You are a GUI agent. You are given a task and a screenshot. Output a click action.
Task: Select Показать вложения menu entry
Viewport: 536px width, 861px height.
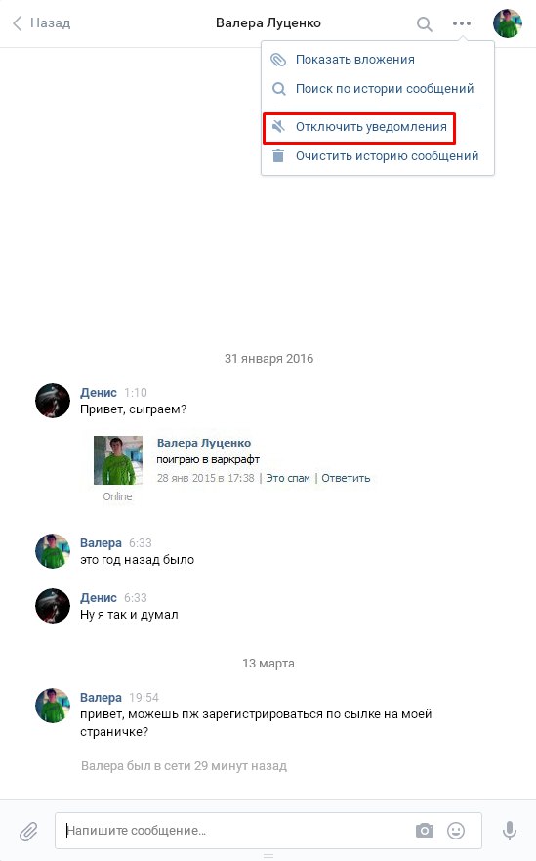click(x=355, y=60)
